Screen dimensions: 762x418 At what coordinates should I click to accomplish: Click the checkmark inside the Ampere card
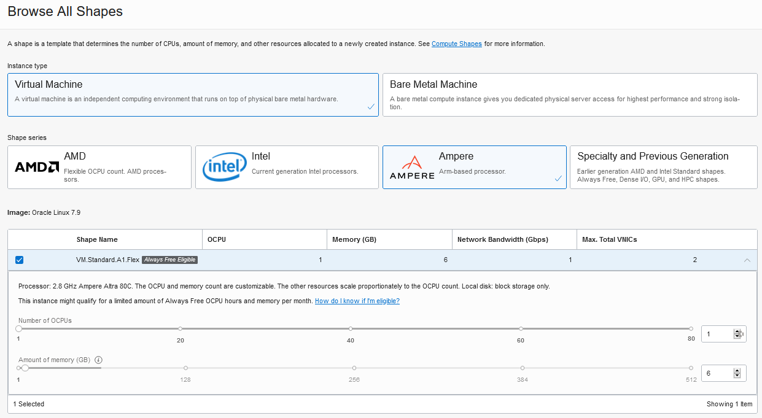point(558,179)
